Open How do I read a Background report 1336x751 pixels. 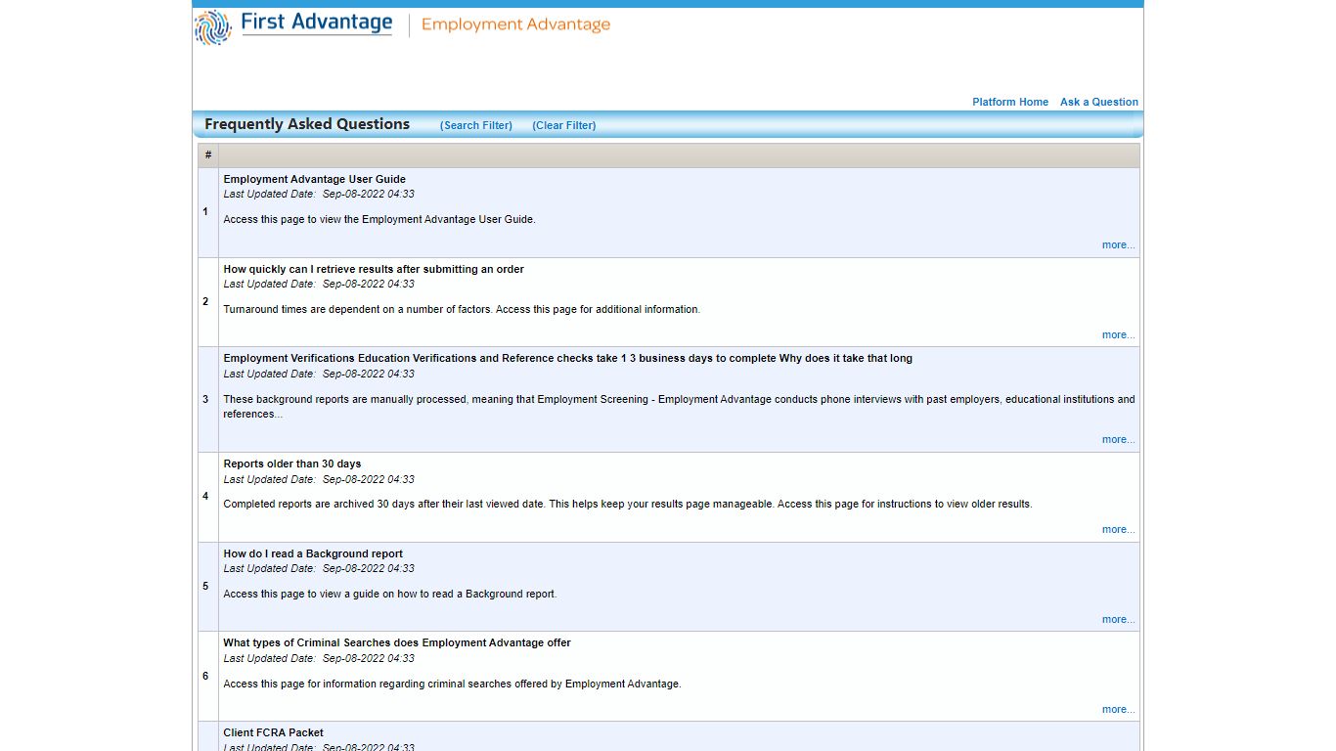click(313, 553)
